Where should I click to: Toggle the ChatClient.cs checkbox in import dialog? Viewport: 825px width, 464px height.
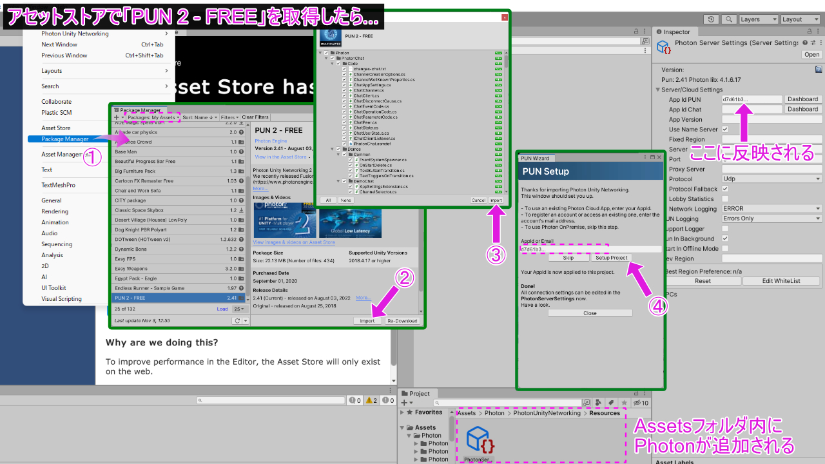pos(344,96)
